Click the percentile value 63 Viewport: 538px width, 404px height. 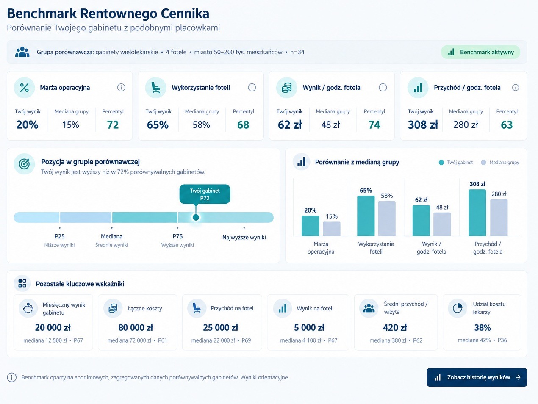[x=507, y=125]
